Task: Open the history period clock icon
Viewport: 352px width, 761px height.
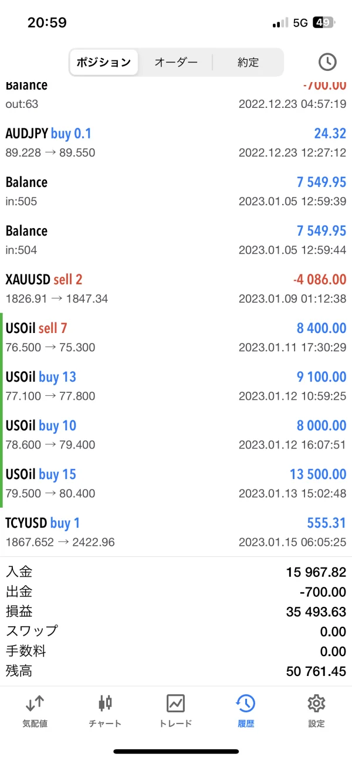Action: click(x=327, y=62)
